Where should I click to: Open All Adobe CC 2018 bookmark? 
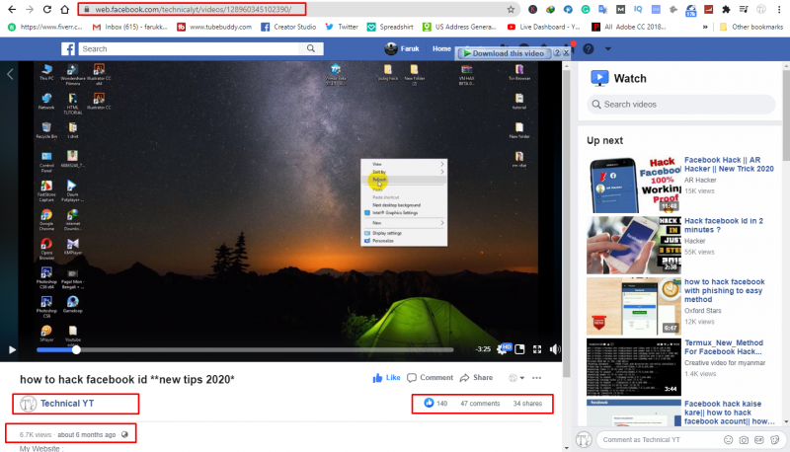click(629, 27)
